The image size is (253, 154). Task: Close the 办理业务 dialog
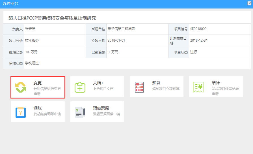pos(250,3)
